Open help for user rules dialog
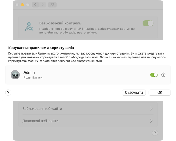Viewport: 176px width, 141px height. (x=8, y=93)
